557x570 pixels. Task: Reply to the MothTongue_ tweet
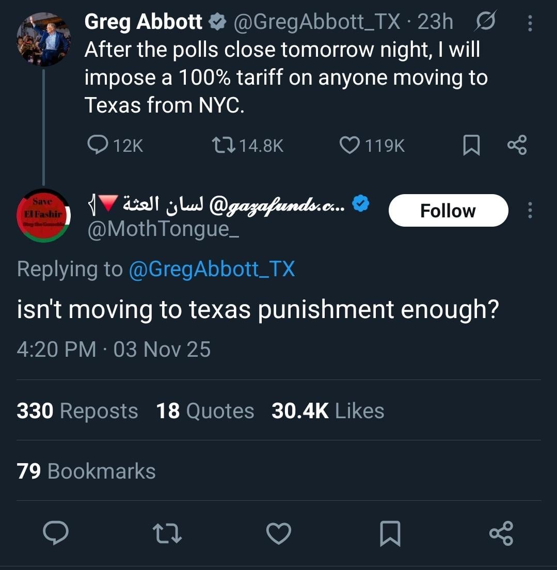[x=55, y=533]
